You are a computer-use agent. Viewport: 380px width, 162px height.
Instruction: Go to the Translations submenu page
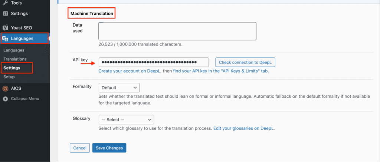click(x=15, y=59)
